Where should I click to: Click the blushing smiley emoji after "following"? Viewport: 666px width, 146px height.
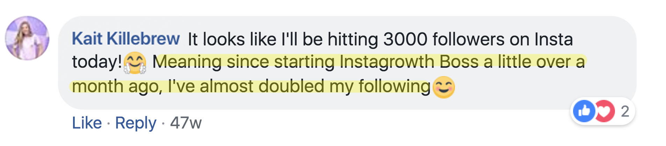pos(444,87)
